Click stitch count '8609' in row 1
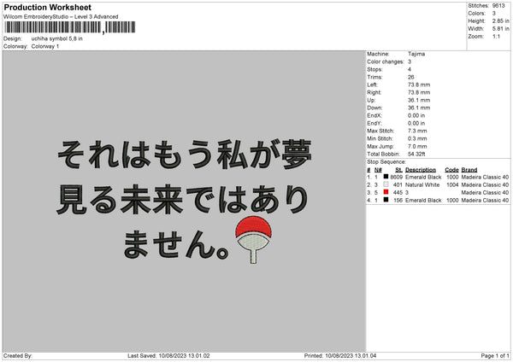This screenshot has height=362, width=513. pyautogui.click(x=397, y=177)
